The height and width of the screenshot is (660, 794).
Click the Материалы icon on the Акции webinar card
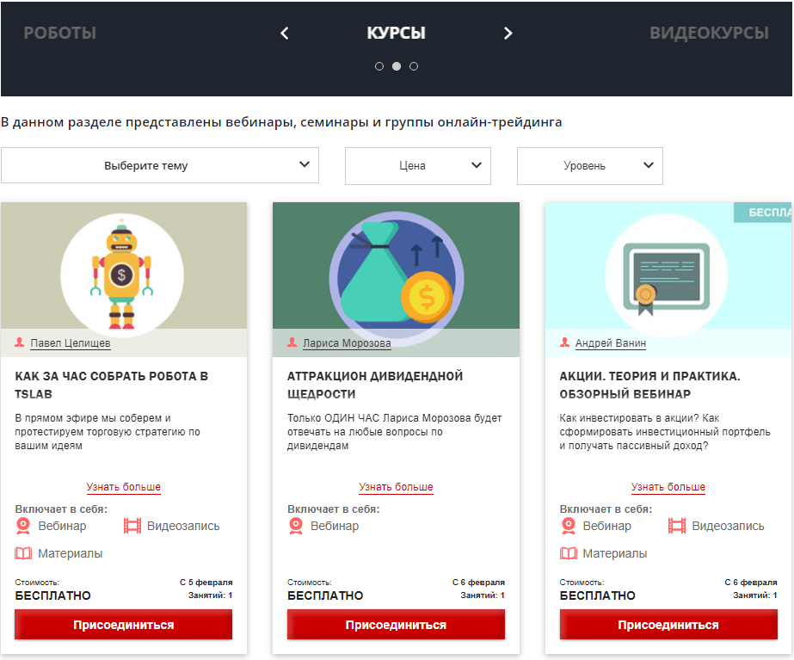(567, 552)
